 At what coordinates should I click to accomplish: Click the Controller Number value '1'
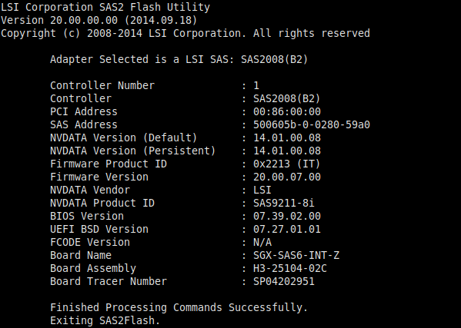tap(256, 85)
